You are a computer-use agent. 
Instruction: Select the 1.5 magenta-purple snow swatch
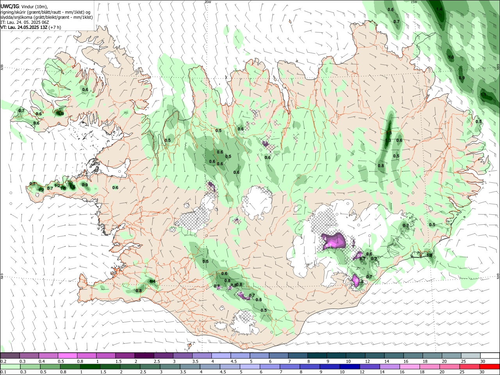(x=125, y=355)
